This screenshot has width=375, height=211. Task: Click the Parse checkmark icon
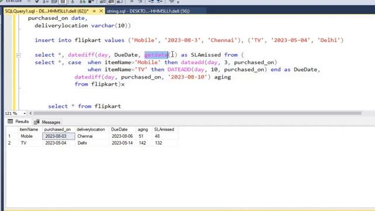click(37, 1)
